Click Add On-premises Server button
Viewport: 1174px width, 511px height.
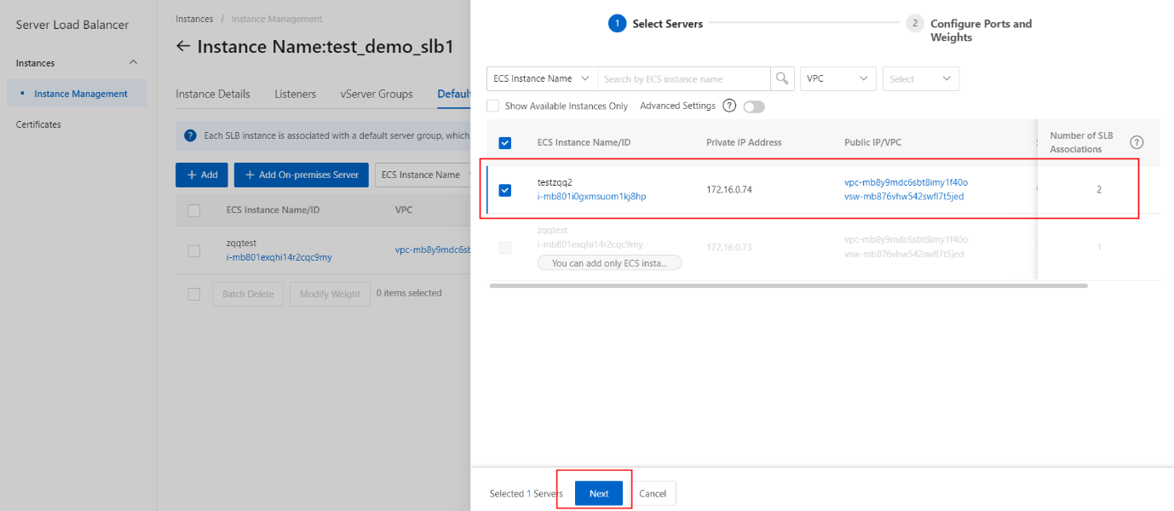pos(302,175)
